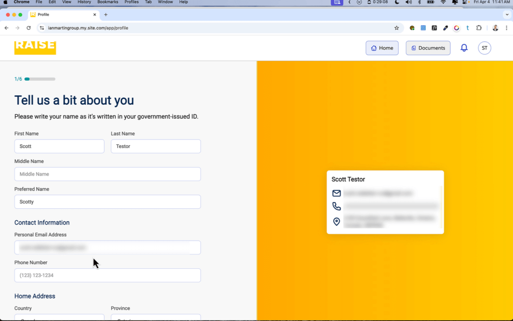Click into the Phone Number field
Screen dimensions: 513x321
[107, 275]
